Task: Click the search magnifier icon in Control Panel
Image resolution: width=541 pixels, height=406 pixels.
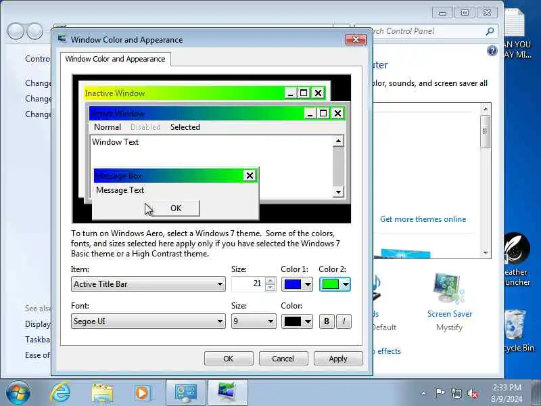Action: (x=490, y=31)
